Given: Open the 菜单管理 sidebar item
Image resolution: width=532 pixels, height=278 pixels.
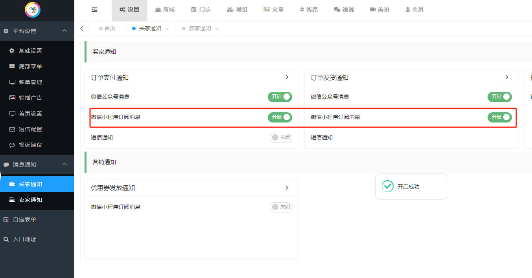Looking at the screenshot, I should 37,82.
